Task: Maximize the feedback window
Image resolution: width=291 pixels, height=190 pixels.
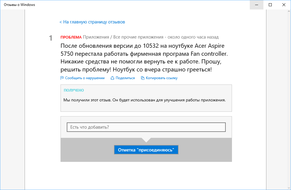Action: pos(270,5)
